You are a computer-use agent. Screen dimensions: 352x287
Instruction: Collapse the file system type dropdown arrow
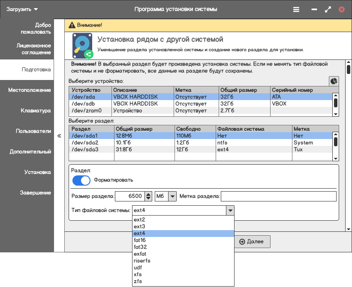[230, 210]
